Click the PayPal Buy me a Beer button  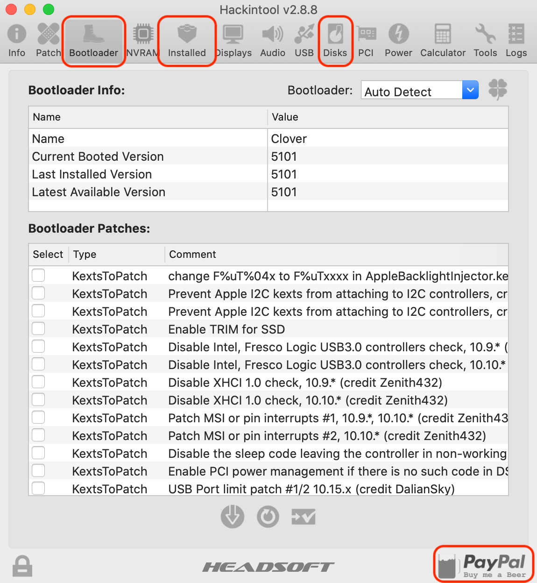coord(483,564)
